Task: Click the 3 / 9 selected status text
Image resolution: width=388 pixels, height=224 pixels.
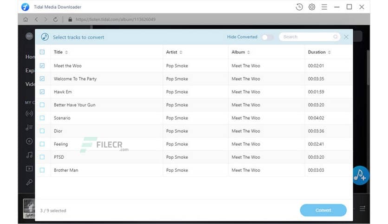Action: point(53,211)
